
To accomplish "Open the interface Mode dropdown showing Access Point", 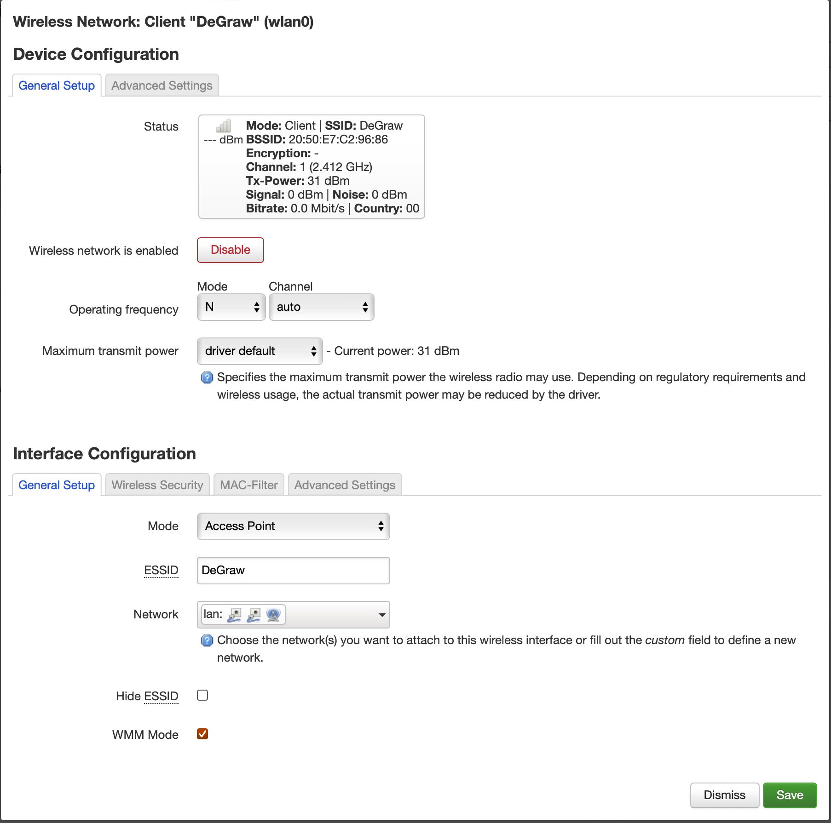I will coord(293,526).
